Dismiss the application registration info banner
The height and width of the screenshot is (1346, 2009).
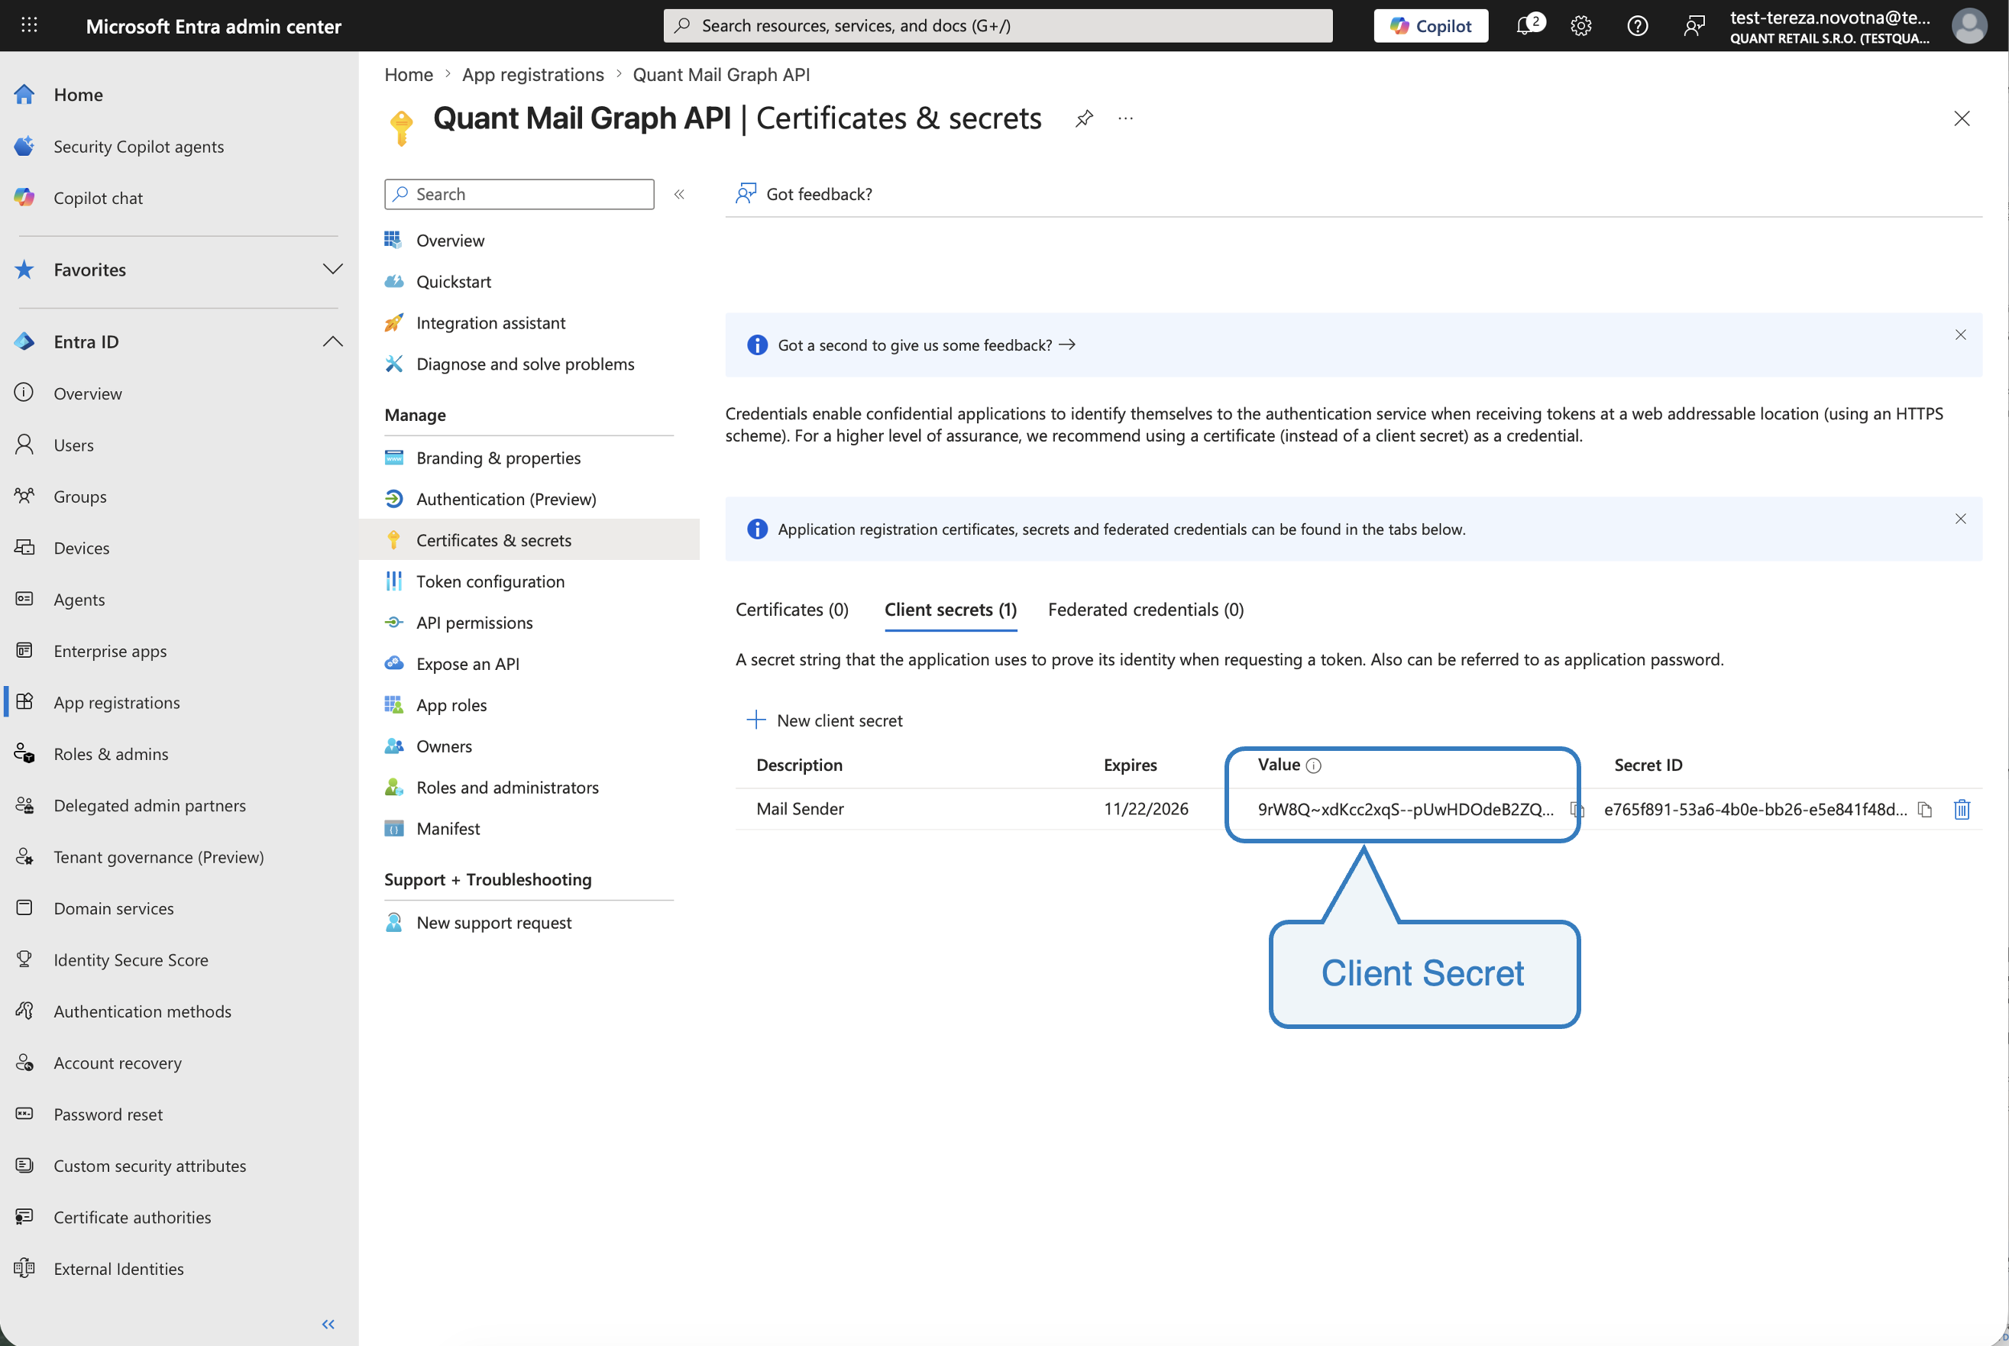pyautogui.click(x=1960, y=519)
